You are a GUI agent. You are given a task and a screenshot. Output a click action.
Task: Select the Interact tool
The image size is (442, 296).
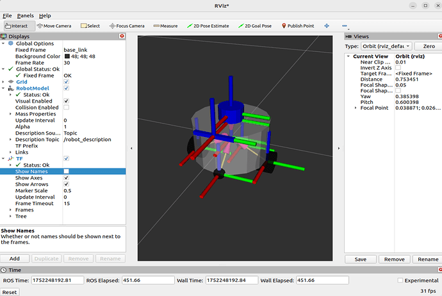[x=19, y=26]
